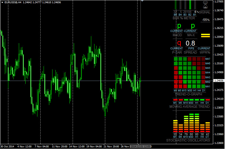Click the MA7 row label
This screenshot has height=149, width=225.
[208, 59]
